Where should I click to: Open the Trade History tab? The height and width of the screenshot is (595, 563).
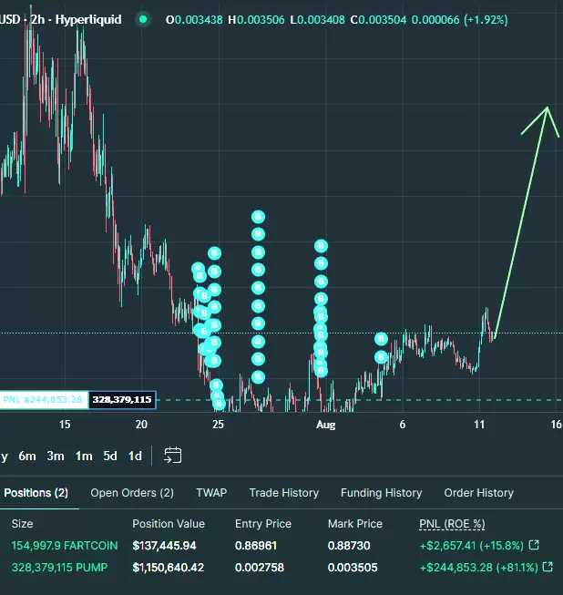pyautogui.click(x=284, y=493)
